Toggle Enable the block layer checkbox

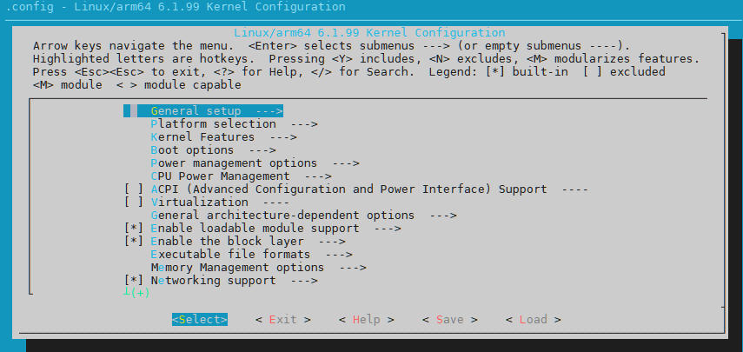pyautogui.click(x=134, y=241)
